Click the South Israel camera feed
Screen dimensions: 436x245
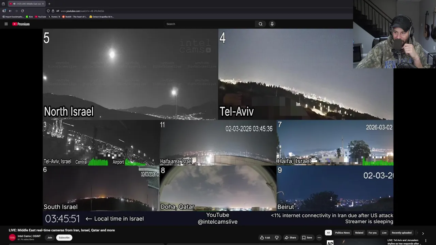pyautogui.click(x=101, y=188)
